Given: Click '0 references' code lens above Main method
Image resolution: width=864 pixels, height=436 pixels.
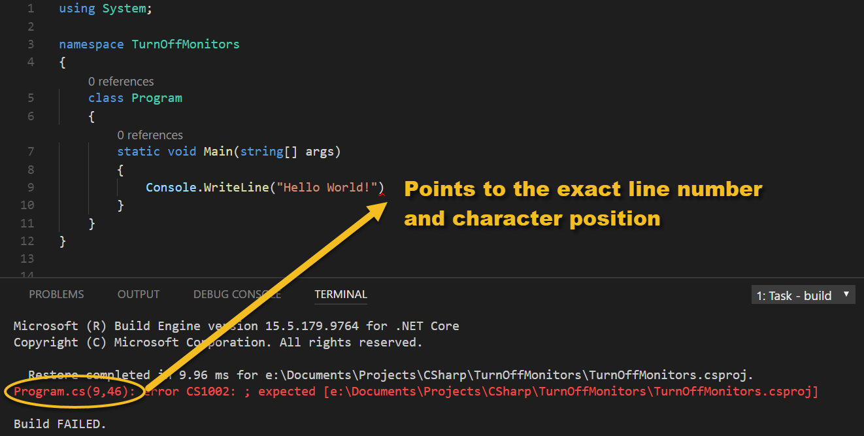Looking at the screenshot, I should (150, 135).
